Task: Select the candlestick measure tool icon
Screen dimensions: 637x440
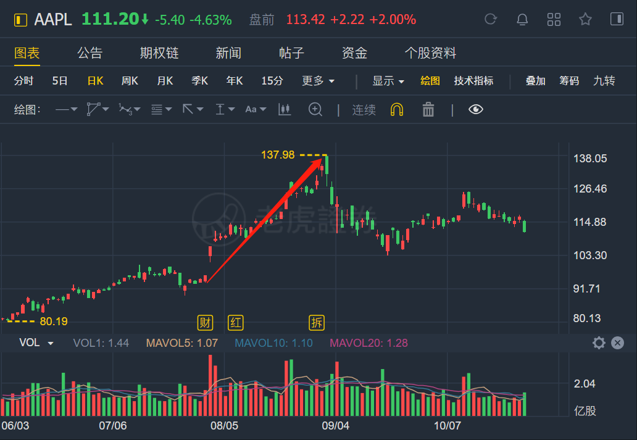Action: tap(285, 110)
